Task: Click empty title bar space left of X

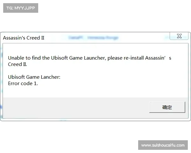Action: tap(144, 38)
